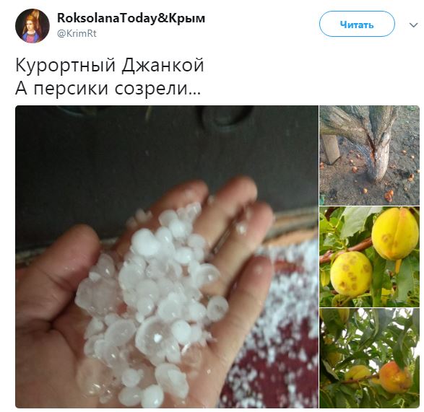Open the large hailstones in hand photo
The width and height of the screenshot is (424, 412).
(167, 256)
